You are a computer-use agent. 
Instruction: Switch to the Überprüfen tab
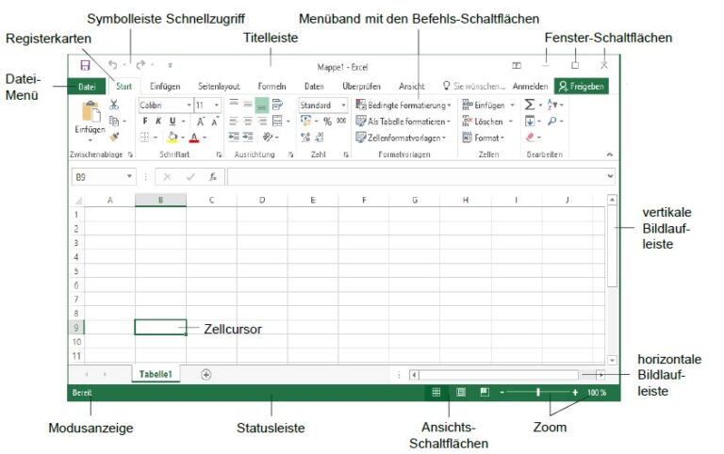(362, 87)
